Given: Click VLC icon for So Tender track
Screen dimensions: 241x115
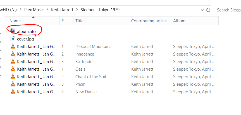Looking at the screenshot, I should coord(13,61).
